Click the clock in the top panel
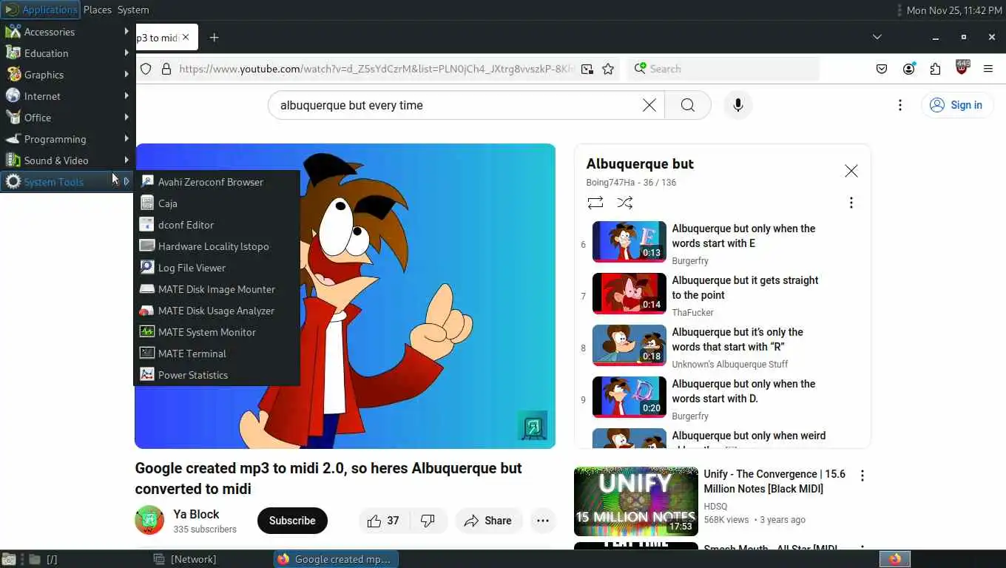This screenshot has width=1006, height=568. click(x=954, y=10)
